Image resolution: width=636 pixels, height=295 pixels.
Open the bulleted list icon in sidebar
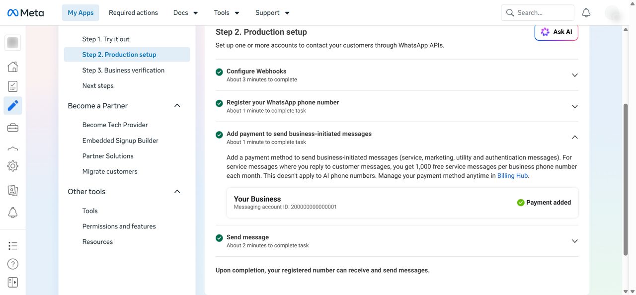pos(13,246)
